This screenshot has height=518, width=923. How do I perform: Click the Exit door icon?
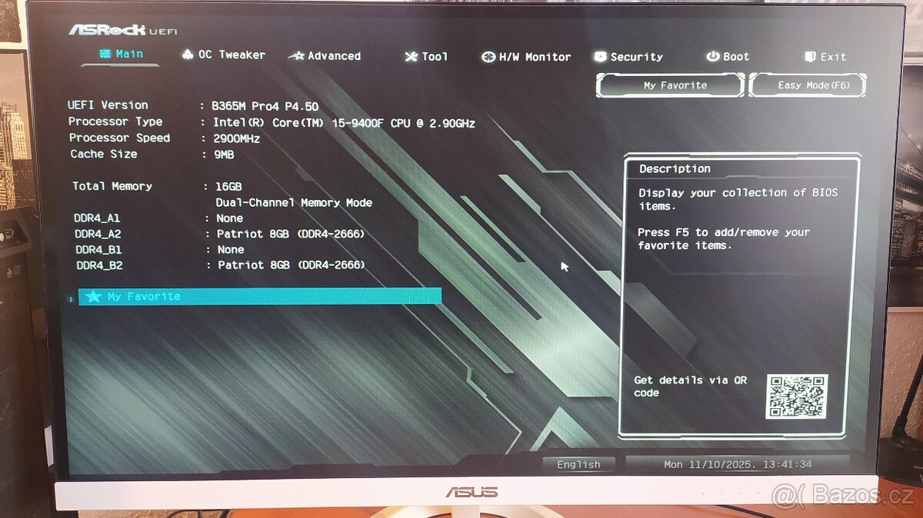(x=810, y=56)
